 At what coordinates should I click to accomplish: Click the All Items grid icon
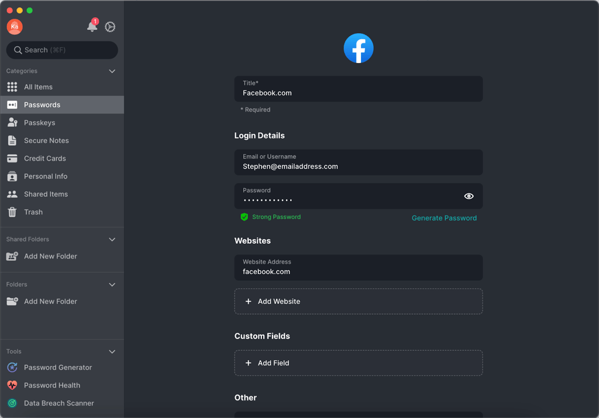12,87
